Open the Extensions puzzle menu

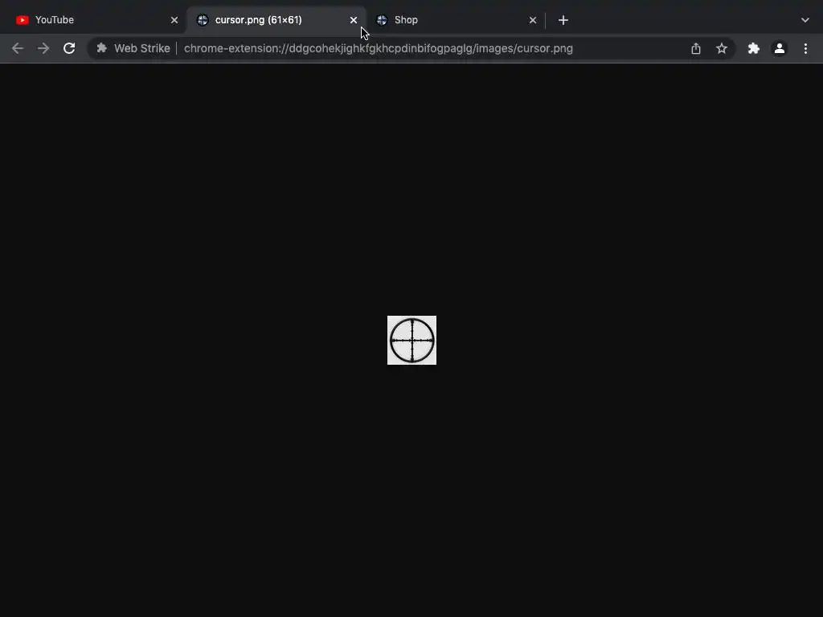(754, 48)
